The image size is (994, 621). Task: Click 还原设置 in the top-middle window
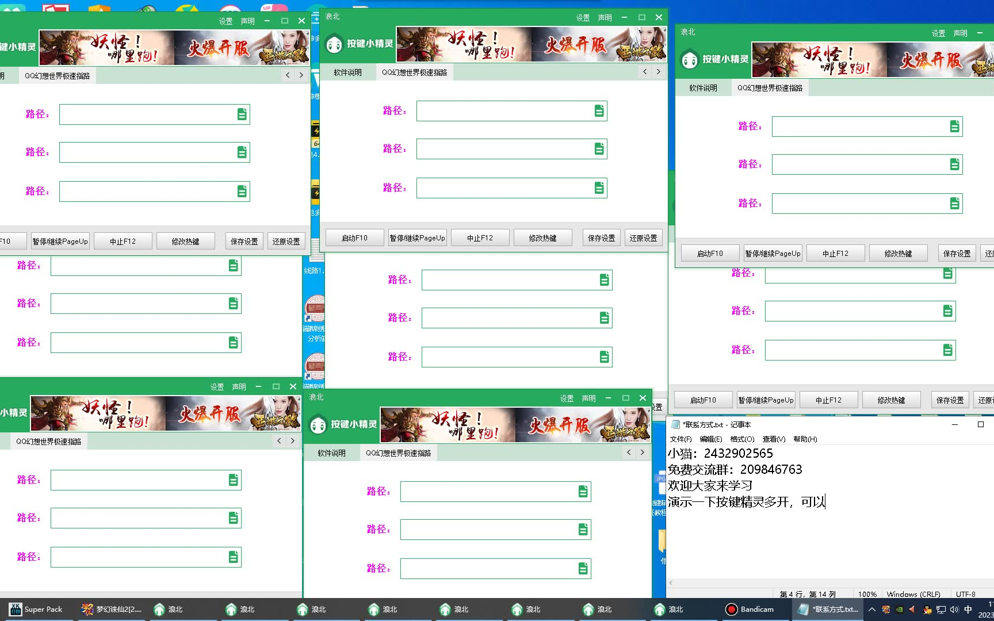click(643, 238)
